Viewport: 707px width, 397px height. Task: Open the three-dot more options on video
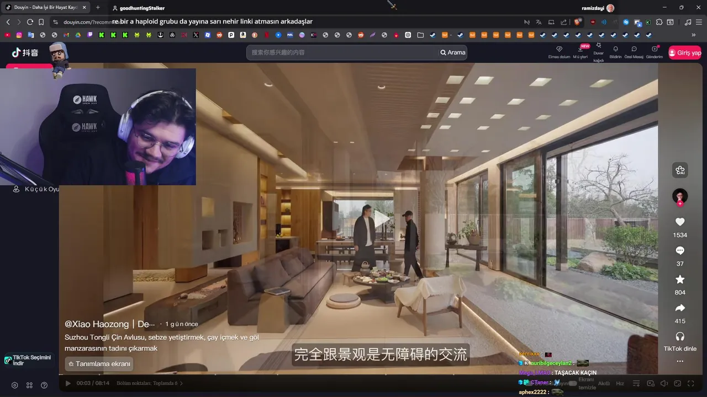click(680, 361)
